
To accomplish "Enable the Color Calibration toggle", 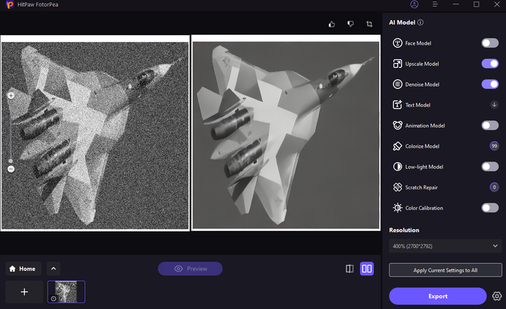I will (490, 208).
